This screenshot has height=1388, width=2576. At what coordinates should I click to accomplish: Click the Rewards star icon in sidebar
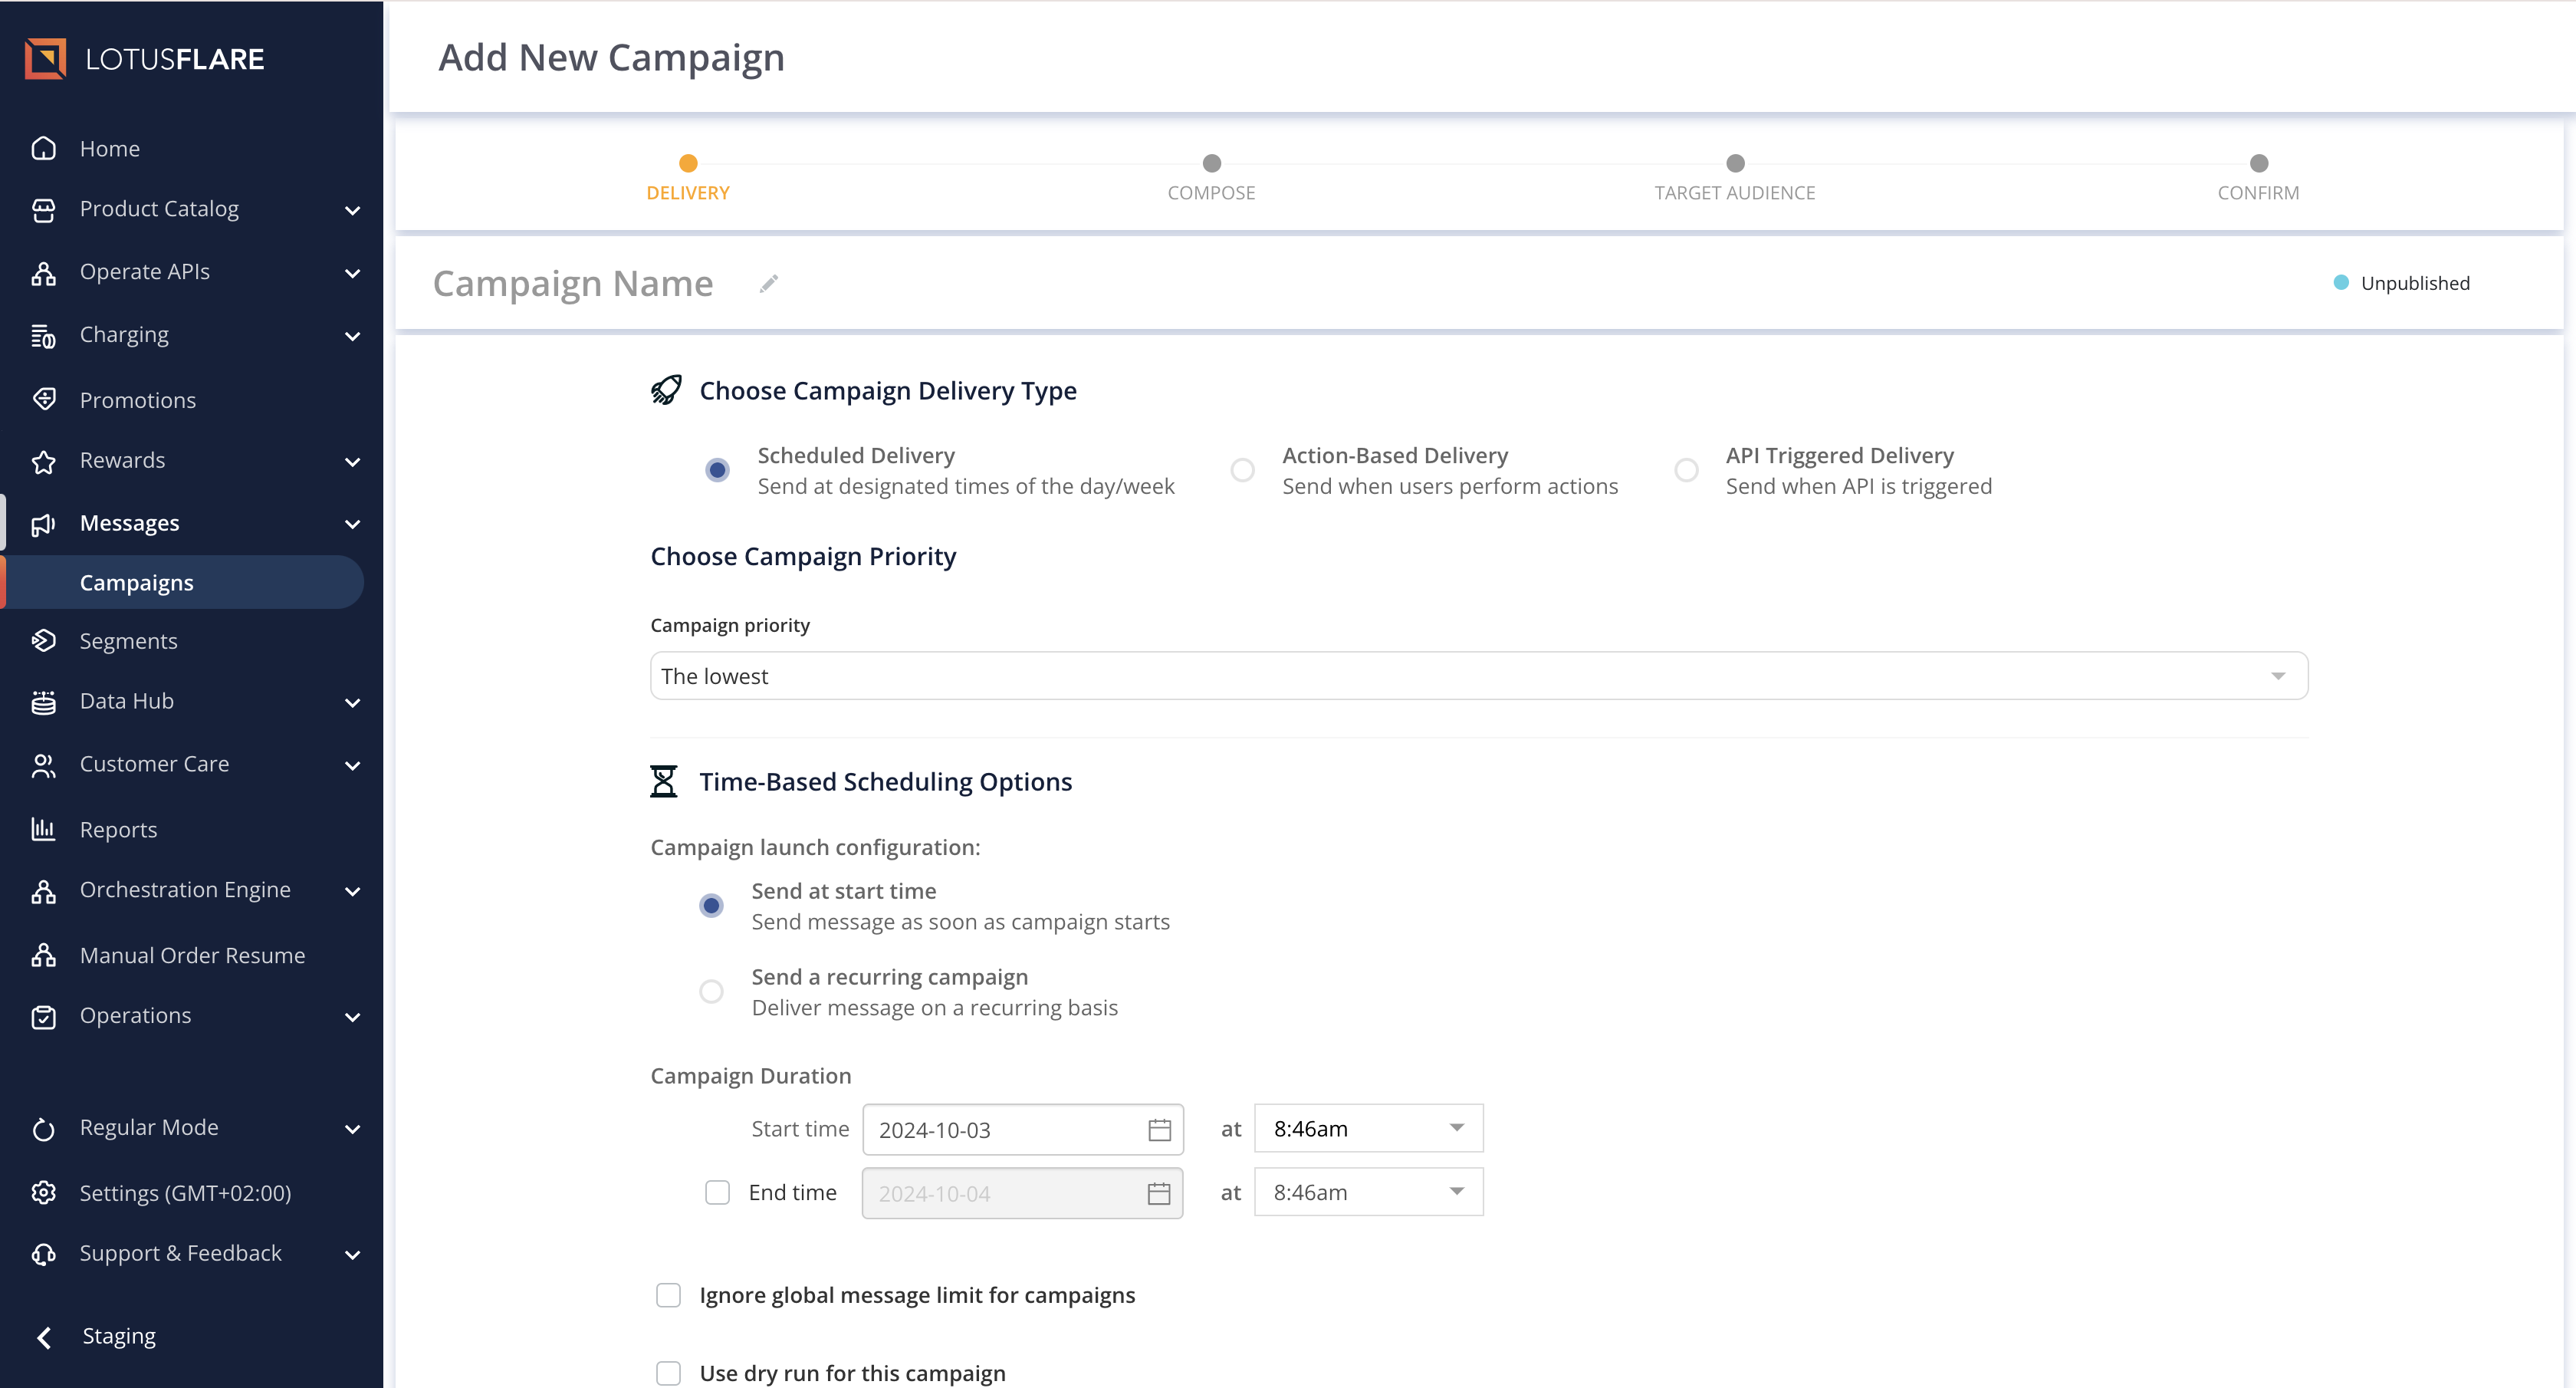[x=44, y=460]
